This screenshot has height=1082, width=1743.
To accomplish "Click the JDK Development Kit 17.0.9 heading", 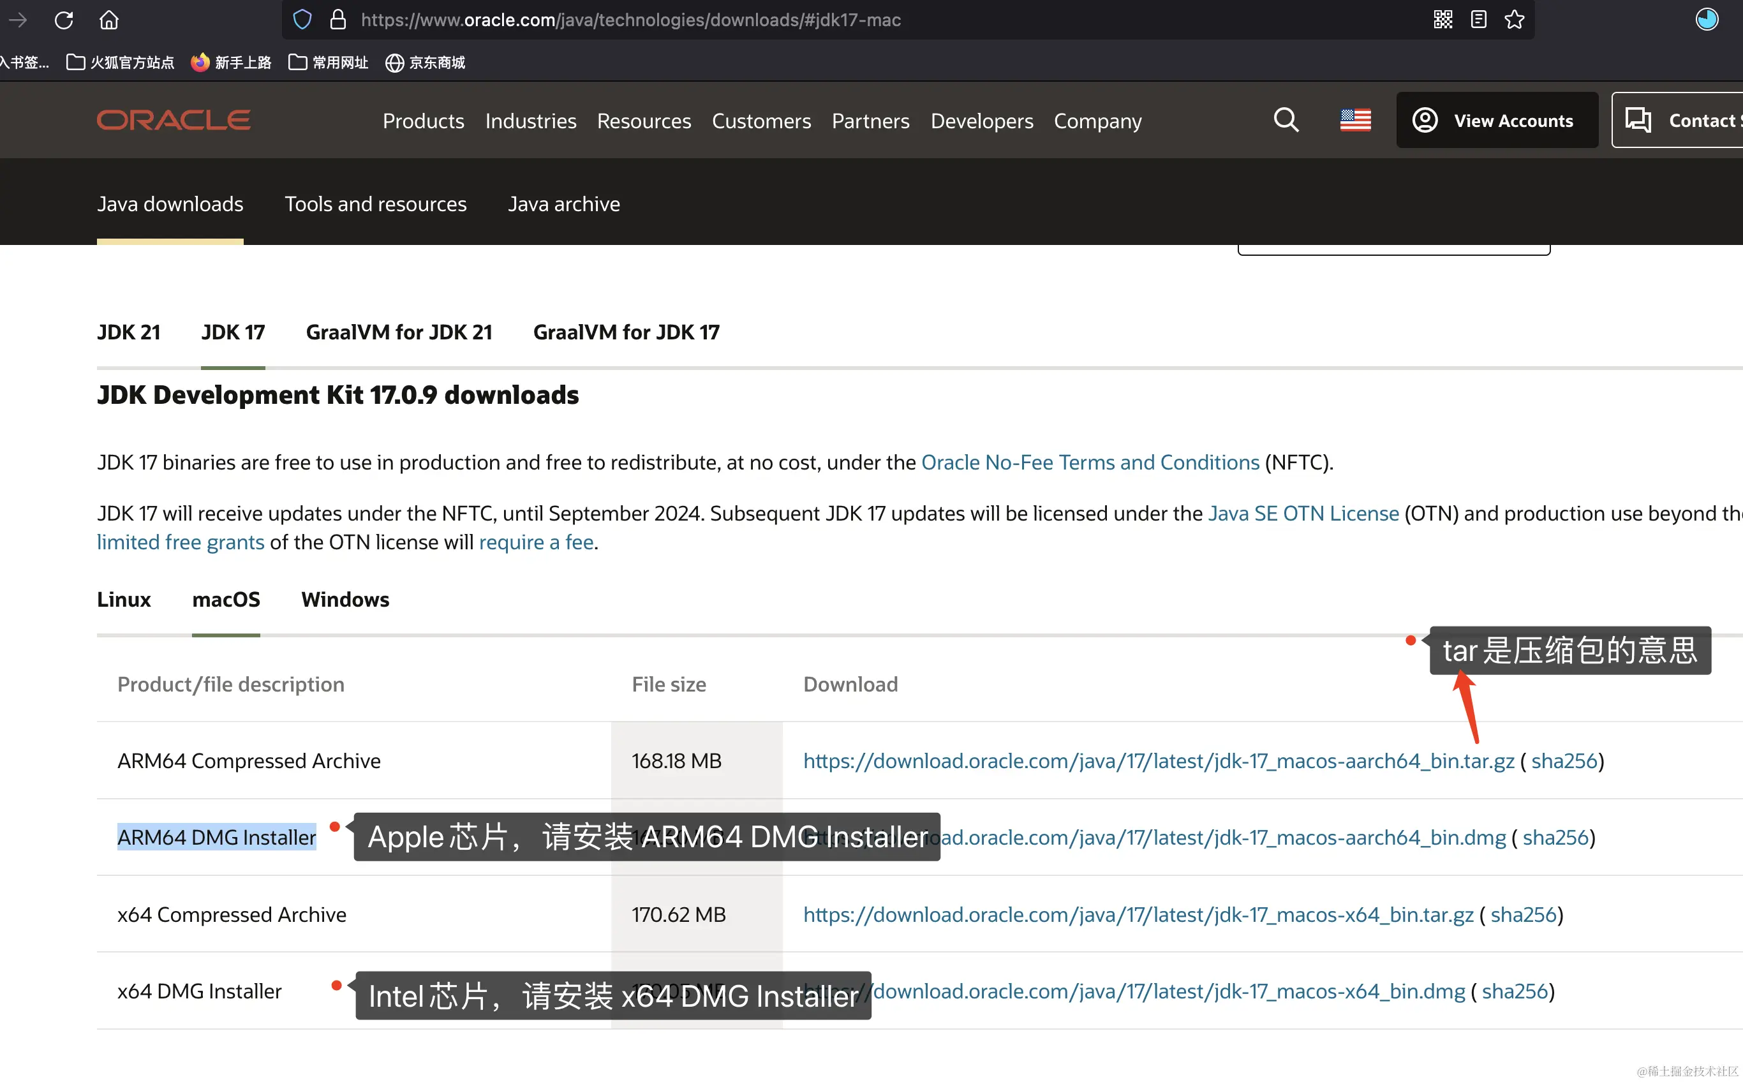I will (337, 396).
